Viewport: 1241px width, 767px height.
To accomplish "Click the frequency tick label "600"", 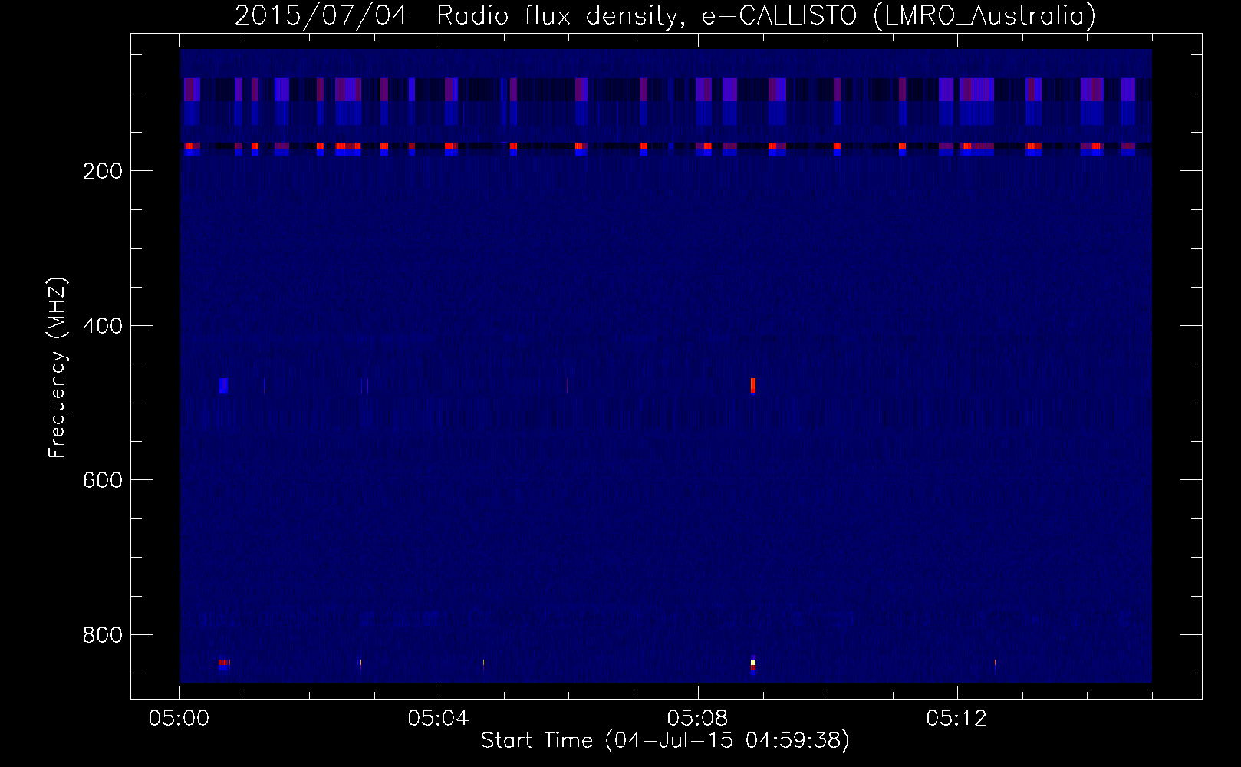I will pos(103,480).
